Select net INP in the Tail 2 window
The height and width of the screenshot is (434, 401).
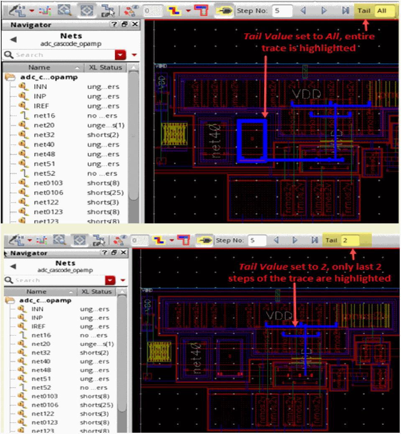37,318
